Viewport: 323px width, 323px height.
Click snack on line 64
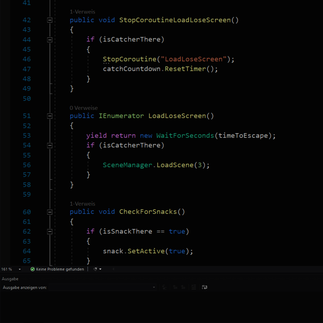coord(113,251)
